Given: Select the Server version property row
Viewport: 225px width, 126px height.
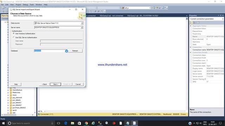Looking at the screenshot, I should (x=208, y=76).
